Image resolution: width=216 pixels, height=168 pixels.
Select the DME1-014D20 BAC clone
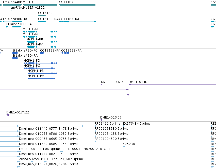coord(172,85)
